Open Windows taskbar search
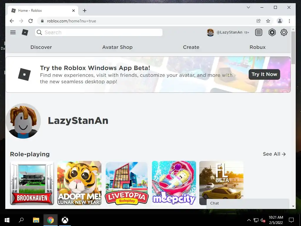The image size is (301, 226). pyautogui.click(x=21, y=220)
